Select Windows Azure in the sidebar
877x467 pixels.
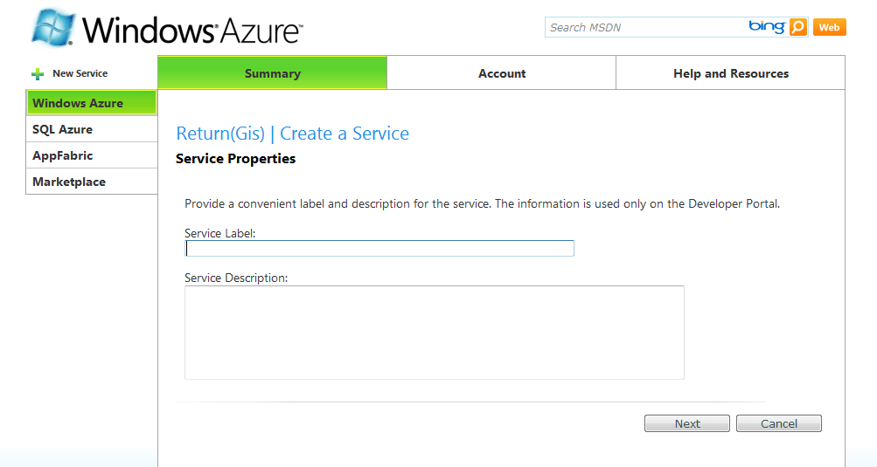pos(91,103)
